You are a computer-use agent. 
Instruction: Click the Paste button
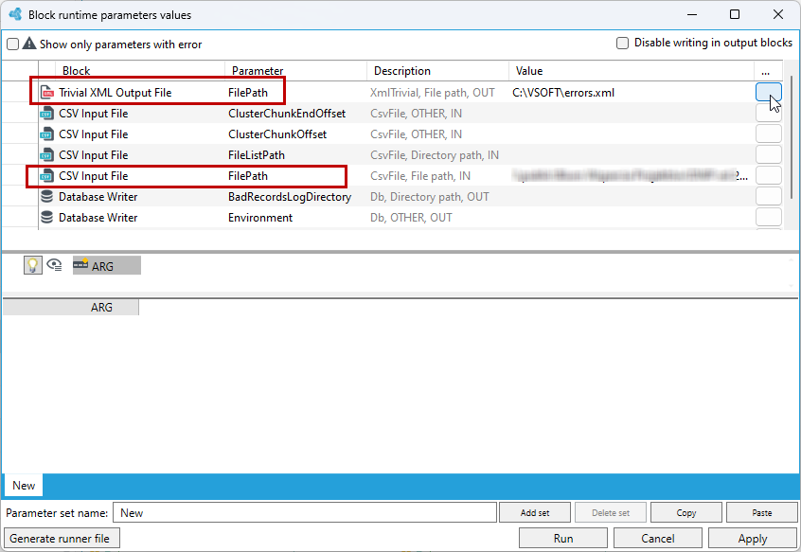coord(761,512)
